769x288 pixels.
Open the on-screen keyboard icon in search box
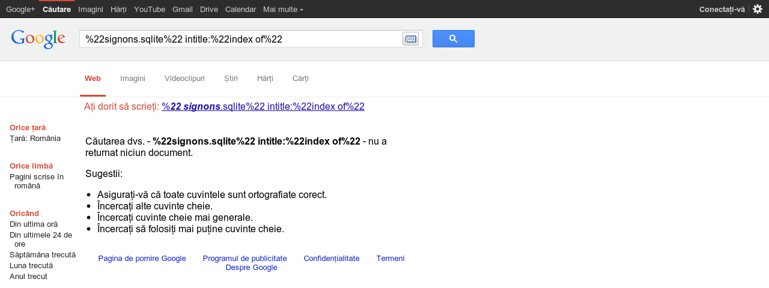coord(410,39)
